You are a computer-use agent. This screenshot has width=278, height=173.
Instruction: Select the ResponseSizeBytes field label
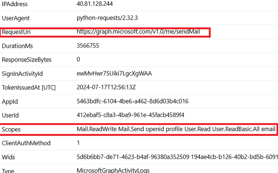(27, 60)
